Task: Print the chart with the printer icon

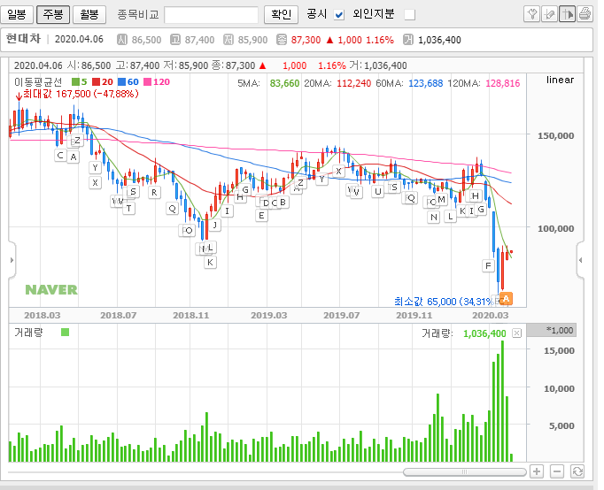Action: click(585, 14)
